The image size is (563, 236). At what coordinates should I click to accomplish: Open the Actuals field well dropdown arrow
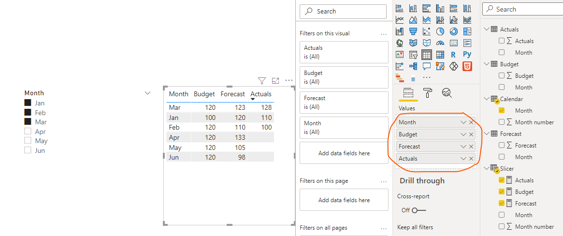(x=463, y=159)
